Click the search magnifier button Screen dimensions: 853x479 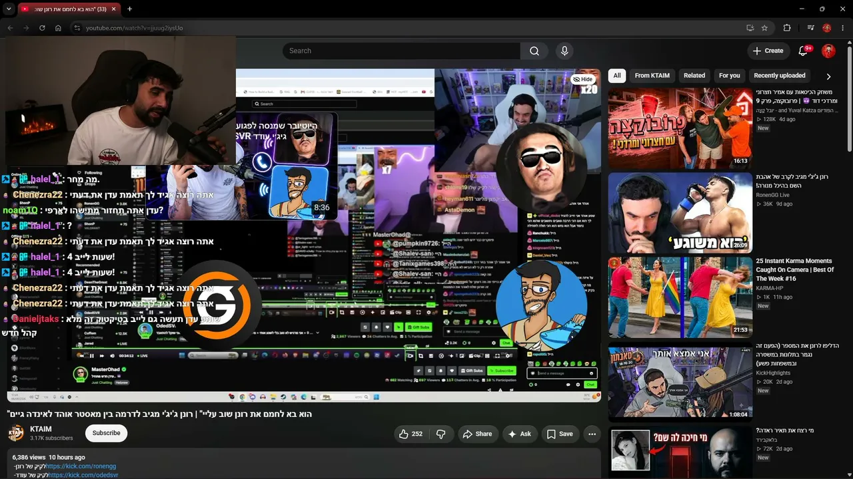click(534, 51)
